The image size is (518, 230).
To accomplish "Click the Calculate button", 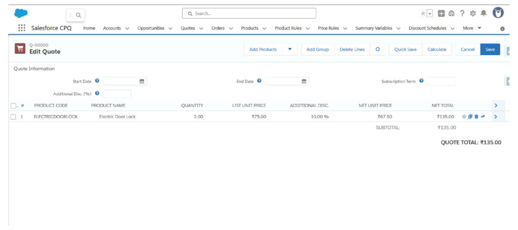I will 437,49.
